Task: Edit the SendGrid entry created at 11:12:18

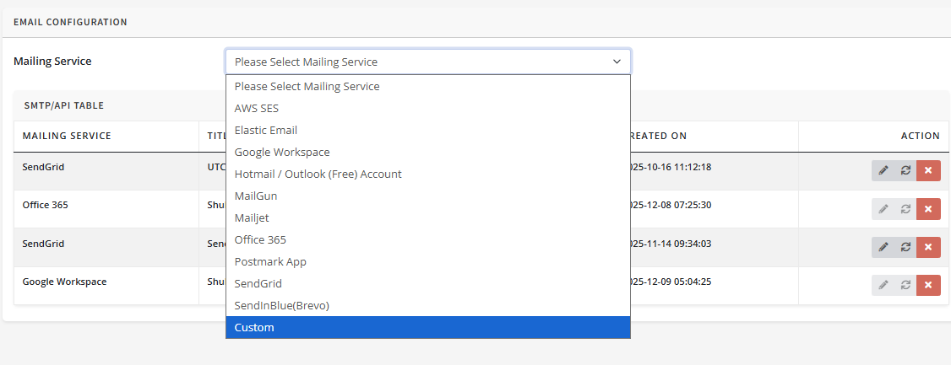Action: pyautogui.click(x=883, y=170)
